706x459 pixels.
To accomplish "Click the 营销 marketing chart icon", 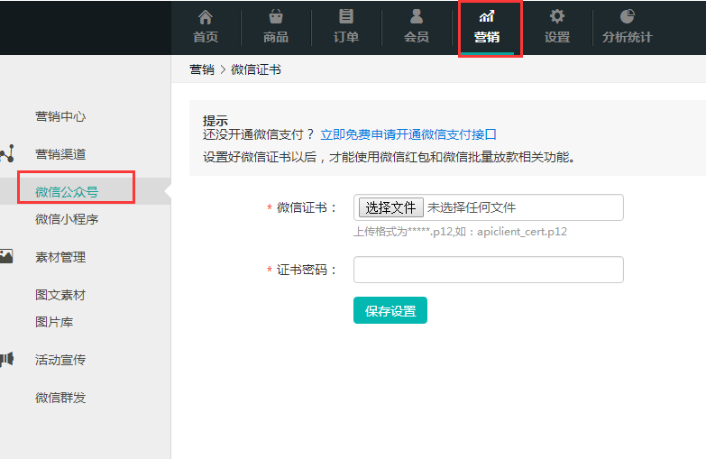I will (x=487, y=17).
